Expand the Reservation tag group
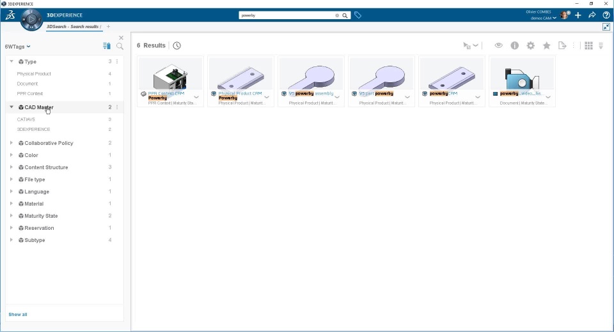 (12, 227)
